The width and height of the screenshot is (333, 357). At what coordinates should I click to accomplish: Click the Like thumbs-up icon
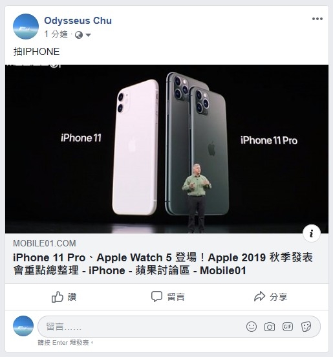(x=57, y=297)
